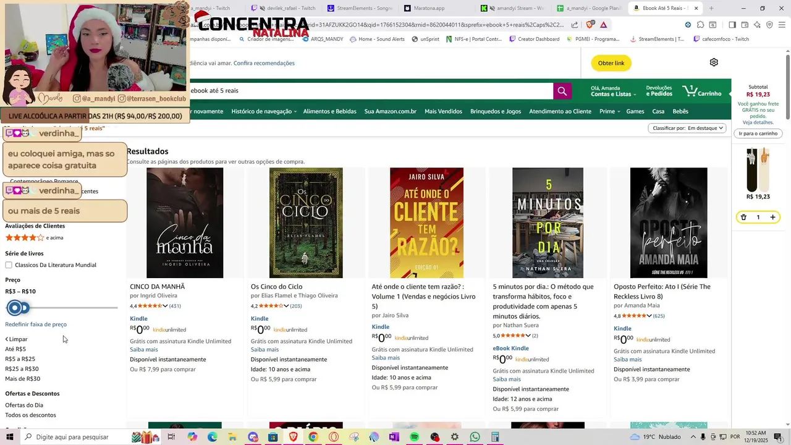Open the Brave Shields lion icon
The width and height of the screenshot is (791, 445).
(590, 25)
